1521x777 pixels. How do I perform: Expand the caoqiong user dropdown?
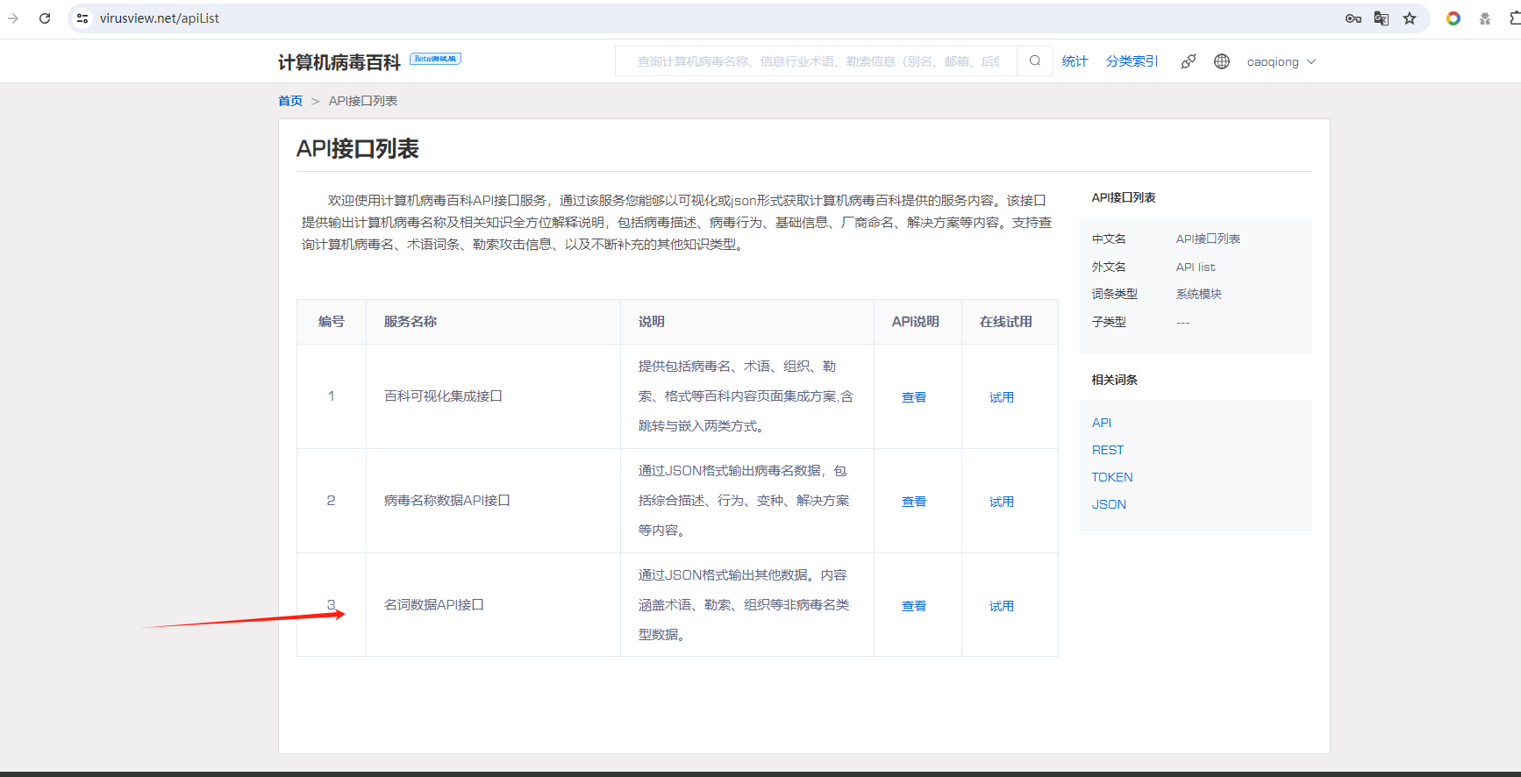[x=1282, y=62]
